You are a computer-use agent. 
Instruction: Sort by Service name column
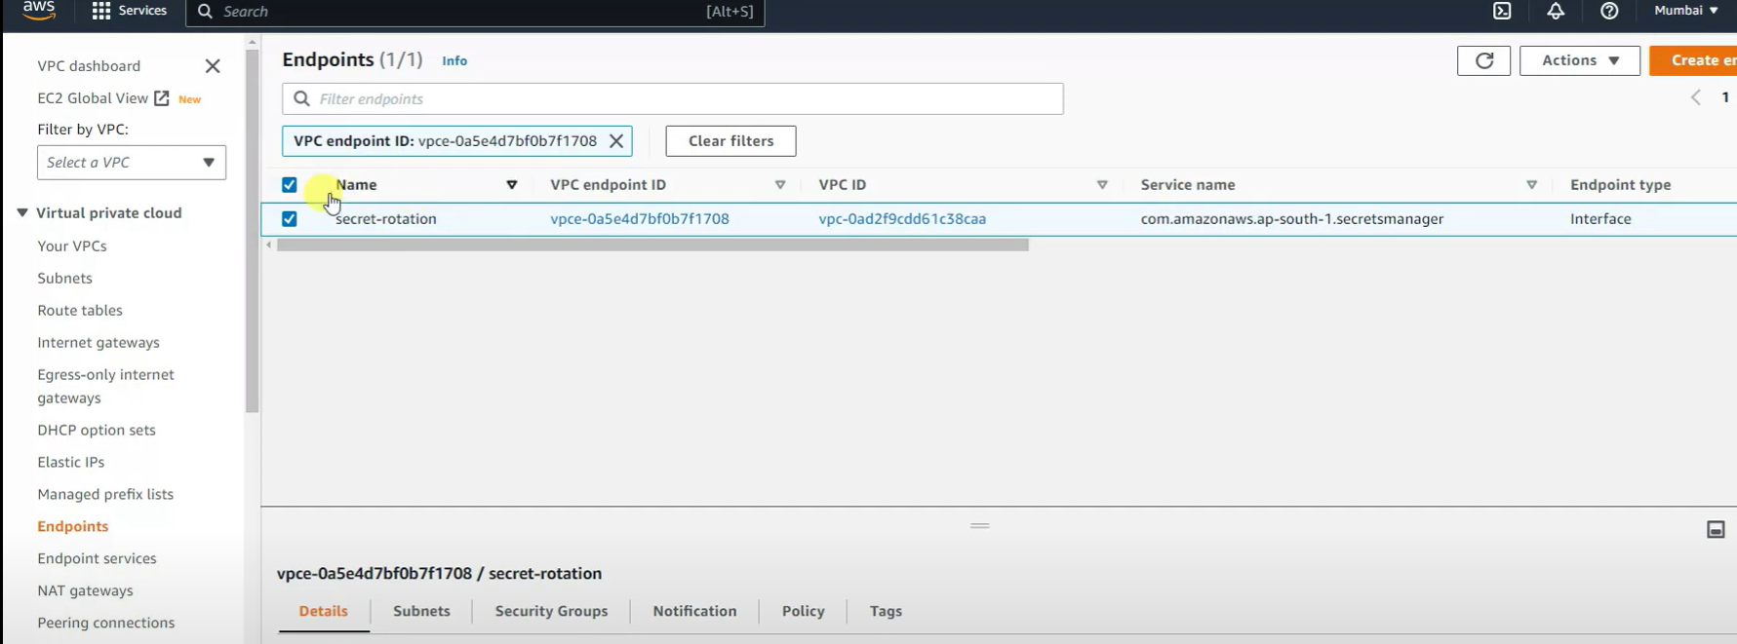point(1531,185)
